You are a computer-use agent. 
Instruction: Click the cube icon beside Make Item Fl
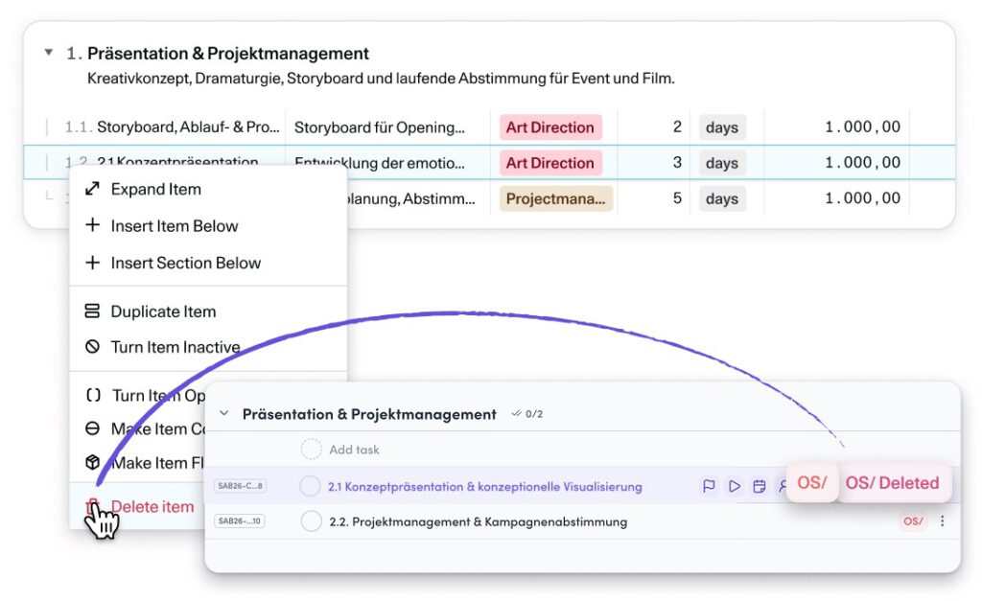pyautogui.click(x=93, y=462)
